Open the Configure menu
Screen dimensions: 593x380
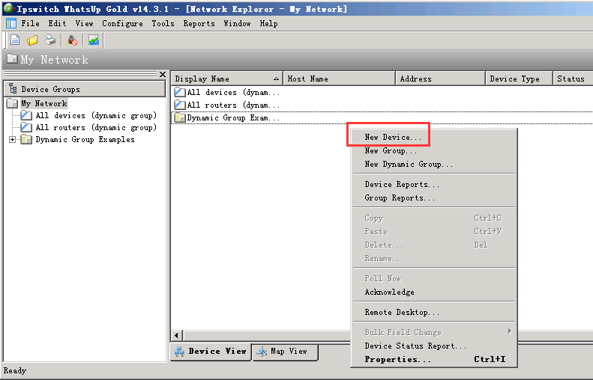[x=122, y=23]
